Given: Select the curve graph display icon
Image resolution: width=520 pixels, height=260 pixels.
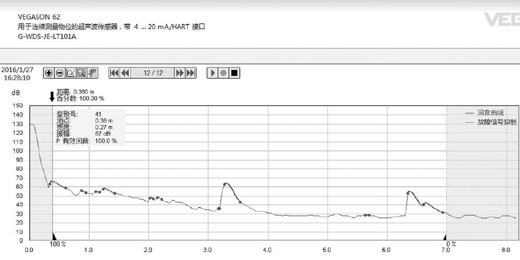Looking at the screenshot, I should click(x=71, y=73).
